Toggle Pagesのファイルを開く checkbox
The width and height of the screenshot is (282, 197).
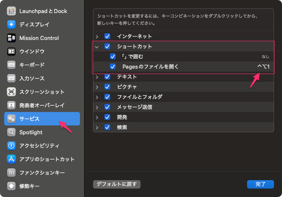coord(113,67)
